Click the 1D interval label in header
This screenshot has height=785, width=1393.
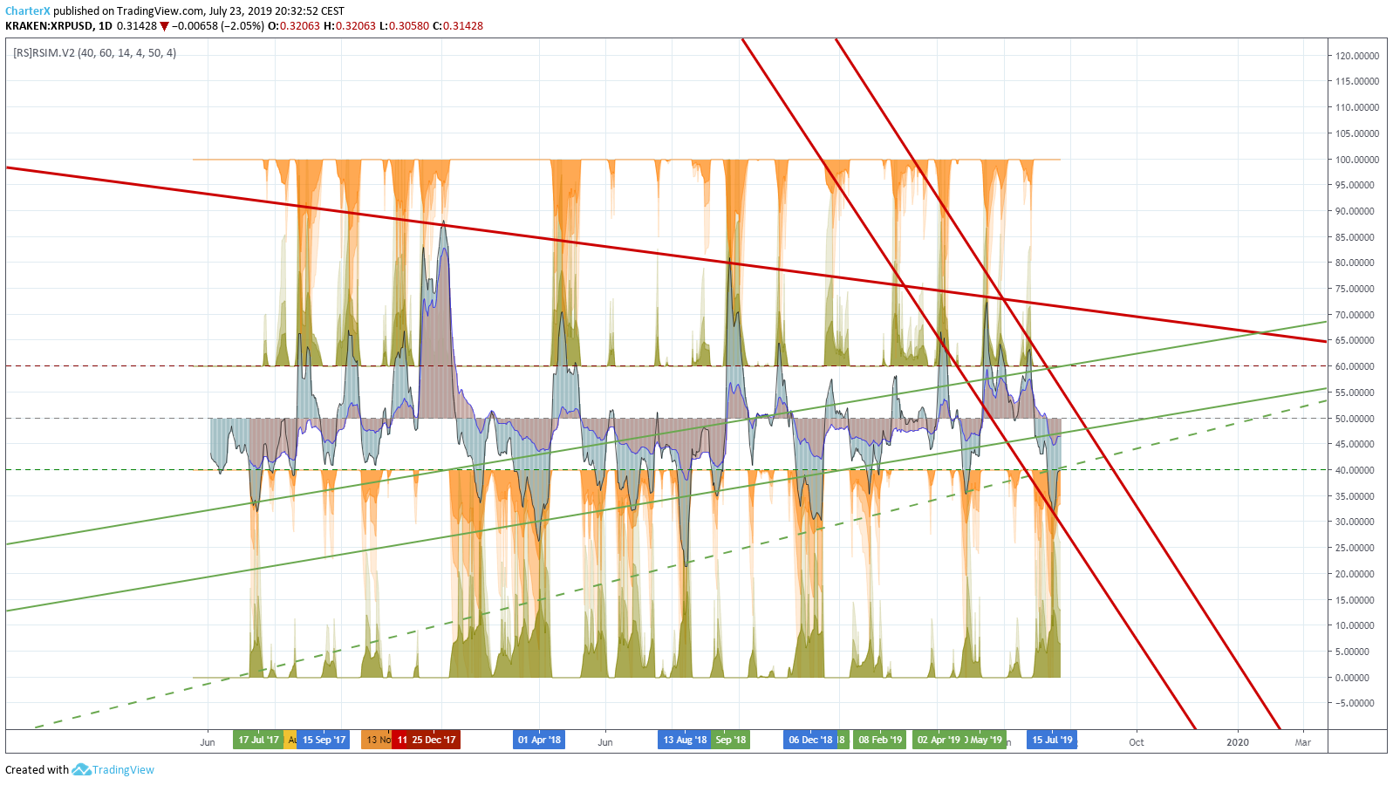[105, 26]
